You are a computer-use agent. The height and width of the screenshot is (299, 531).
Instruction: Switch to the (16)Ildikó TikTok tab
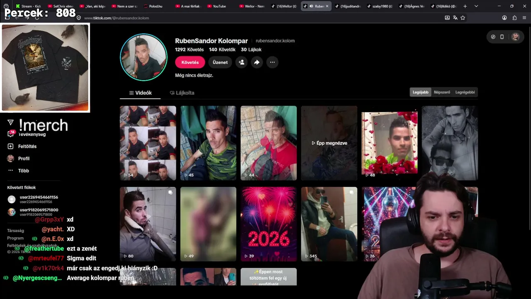[443, 6]
